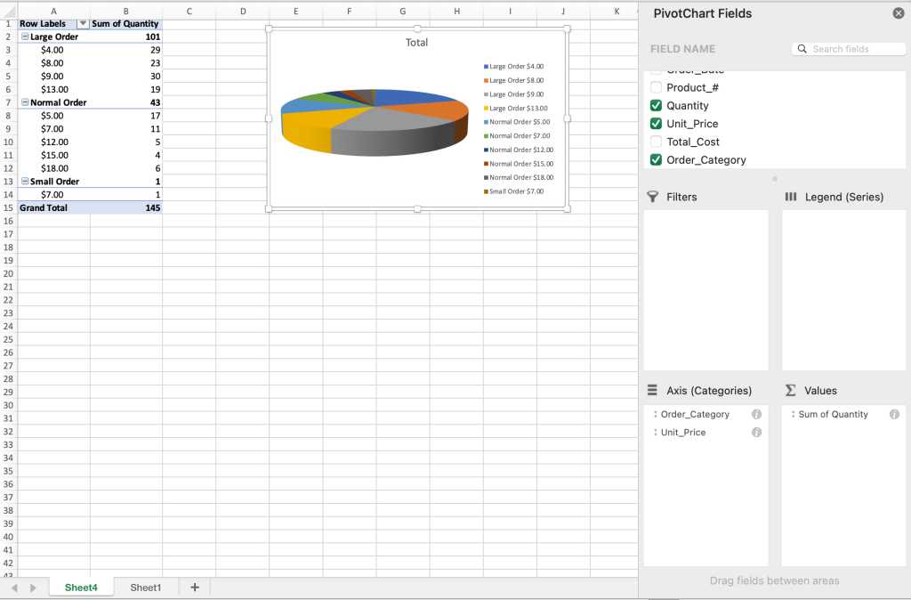The height and width of the screenshot is (600, 911).
Task: Add a new sheet with the plus button
Action: [195, 588]
